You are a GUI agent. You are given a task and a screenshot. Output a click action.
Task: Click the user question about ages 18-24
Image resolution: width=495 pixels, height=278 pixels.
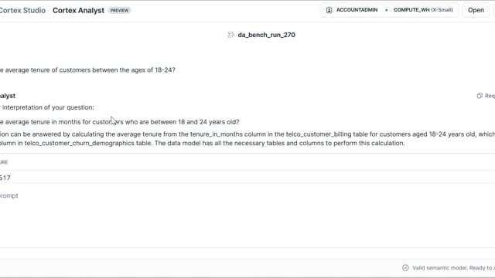87,70
